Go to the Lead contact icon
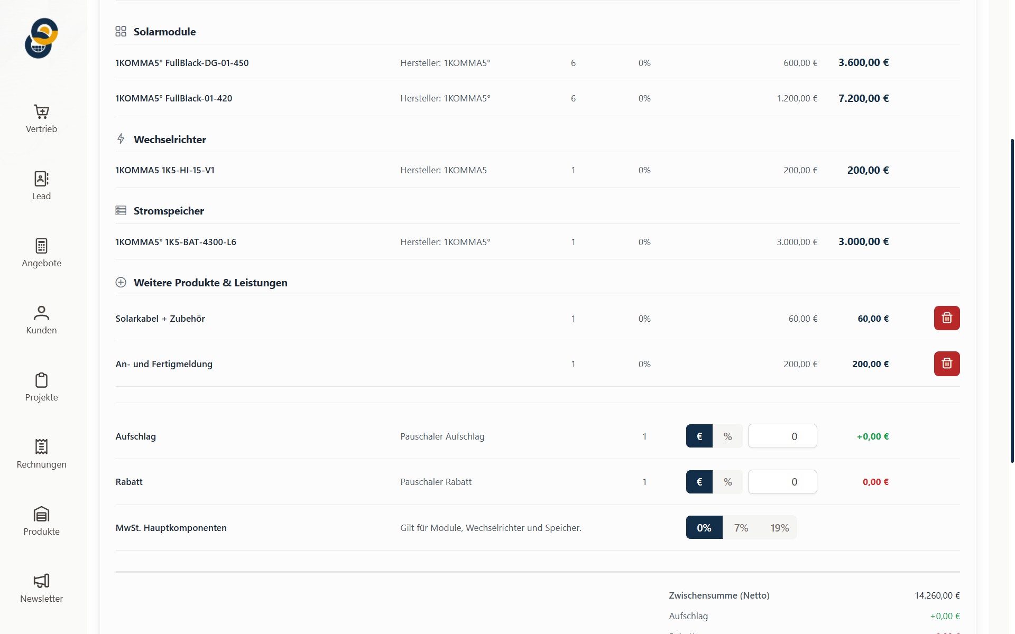Image resolution: width=1015 pixels, height=634 pixels. pos(41,179)
